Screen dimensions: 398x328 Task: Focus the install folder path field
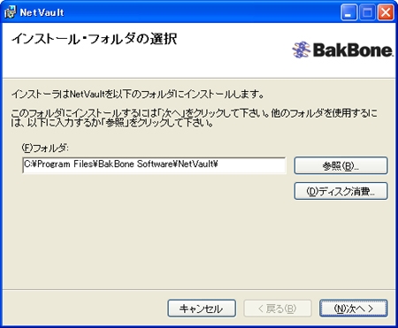click(x=154, y=165)
